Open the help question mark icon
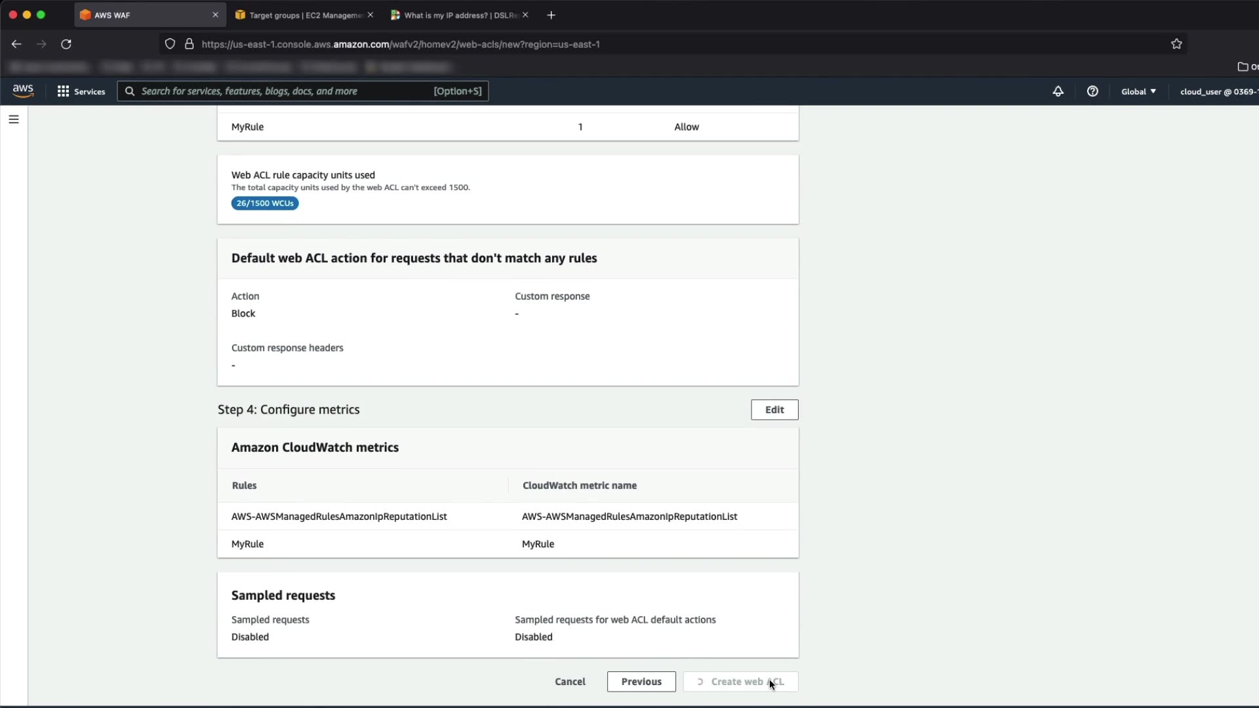The height and width of the screenshot is (708, 1259). click(x=1092, y=91)
